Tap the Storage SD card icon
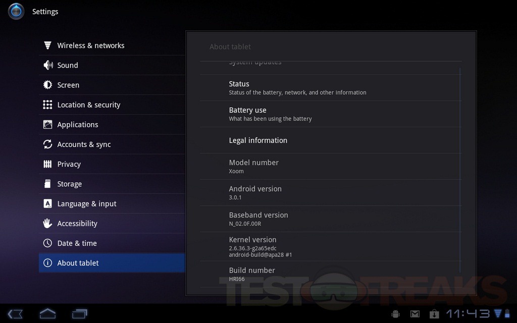 coord(48,184)
